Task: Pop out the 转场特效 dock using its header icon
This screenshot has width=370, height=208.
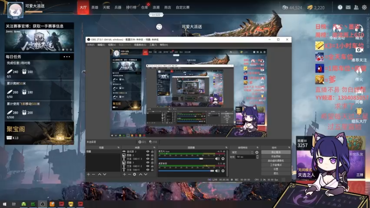Action: coord(258,147)
